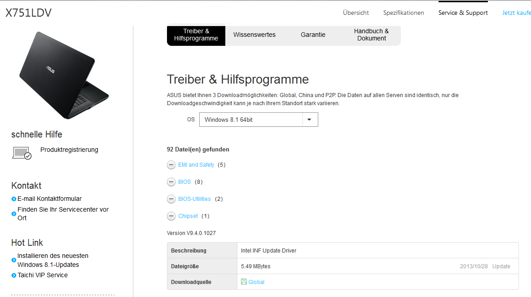
Task: Click the X751LDV laptop product image
Action: click(64, 75)
